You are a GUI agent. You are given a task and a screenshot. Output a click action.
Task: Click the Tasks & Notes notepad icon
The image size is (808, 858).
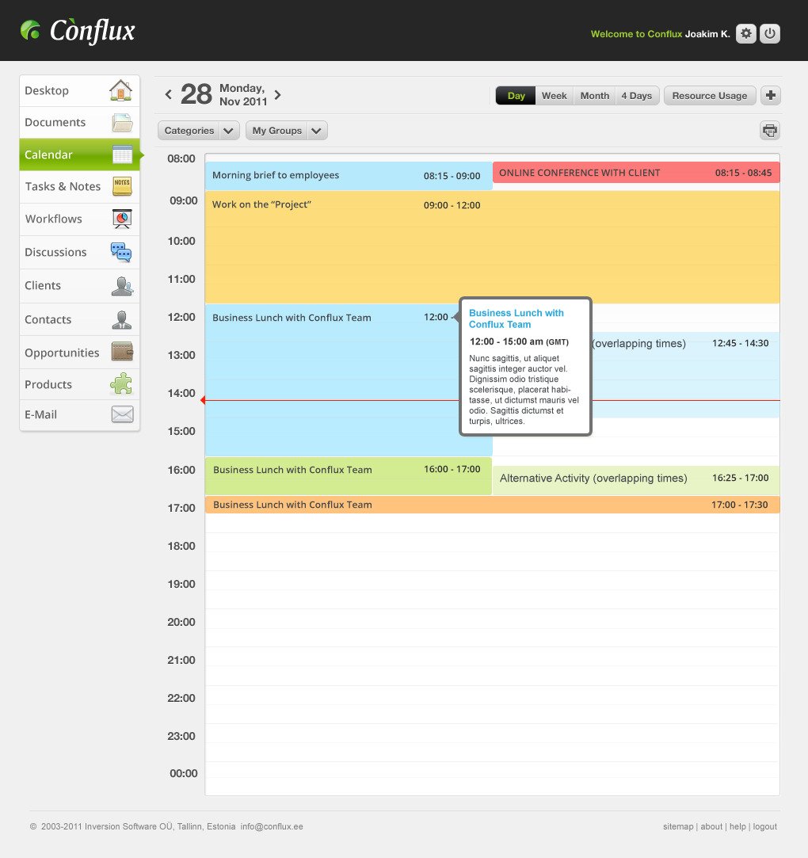[x=122, y=186]
